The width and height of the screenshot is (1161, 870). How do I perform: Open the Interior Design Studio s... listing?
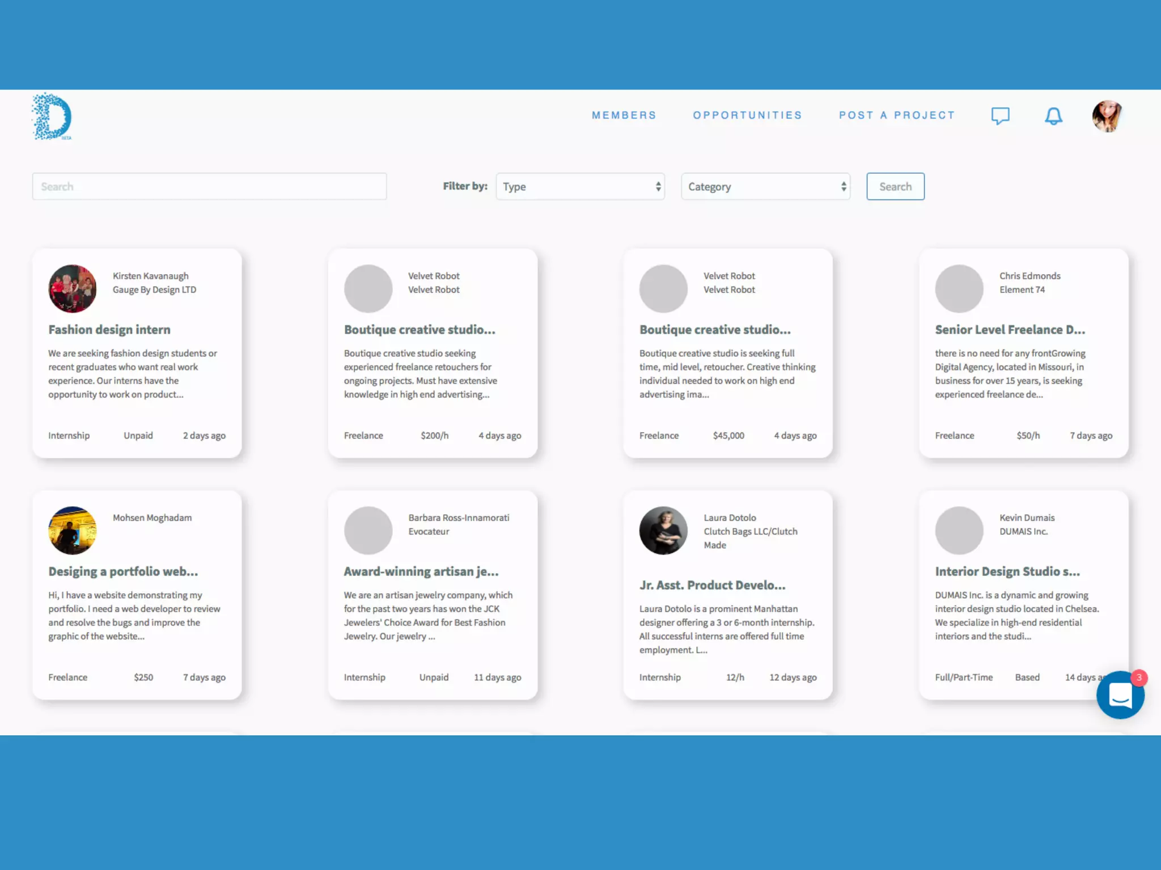click(x=1007, y=572)
